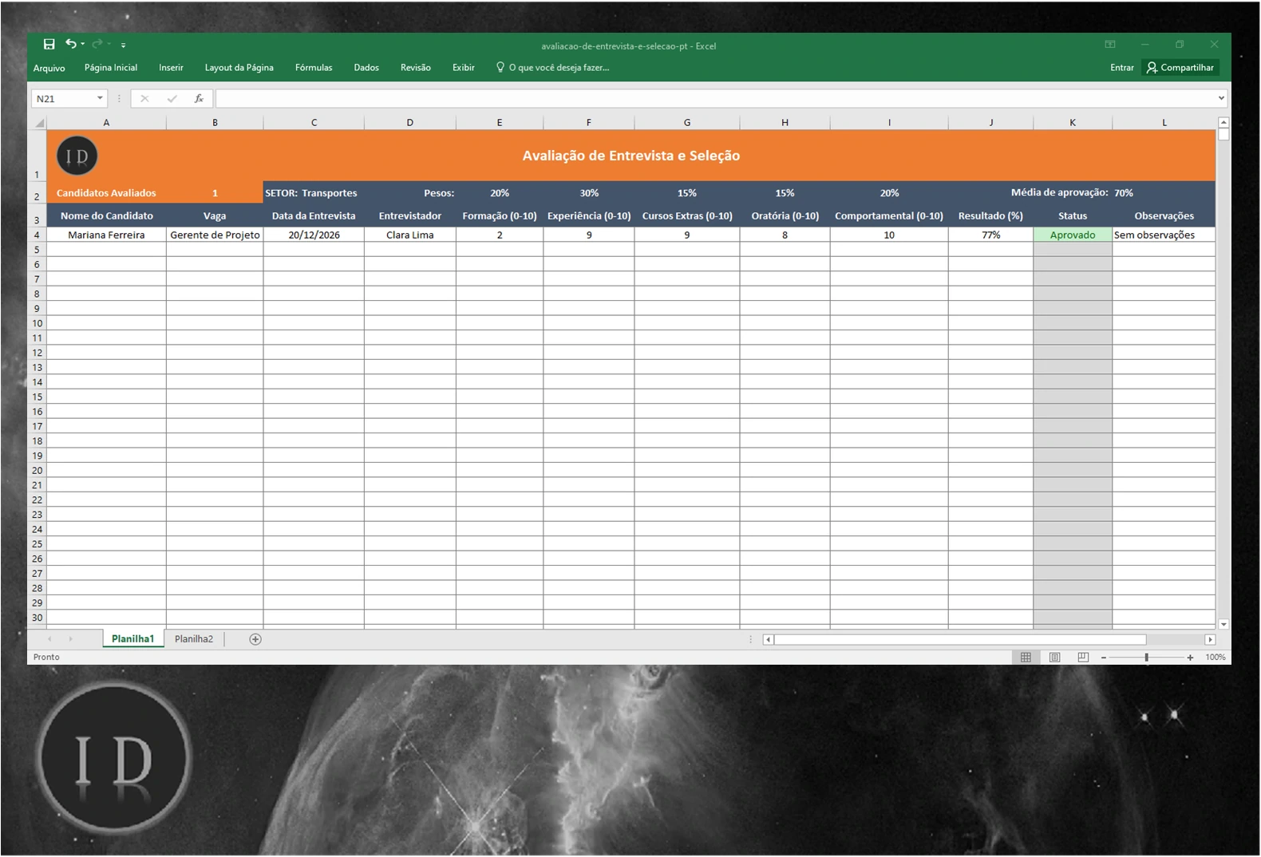The image size is (1261, 857).
Task: Click the Redo arrow icon
Action: tap(97, 44)
